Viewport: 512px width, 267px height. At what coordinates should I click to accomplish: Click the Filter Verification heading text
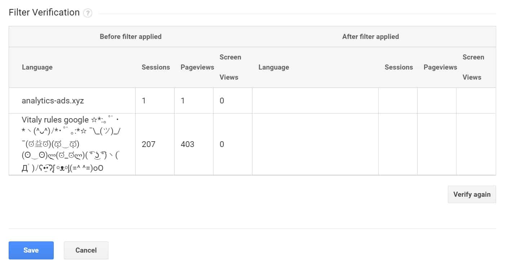pos(44,12)
